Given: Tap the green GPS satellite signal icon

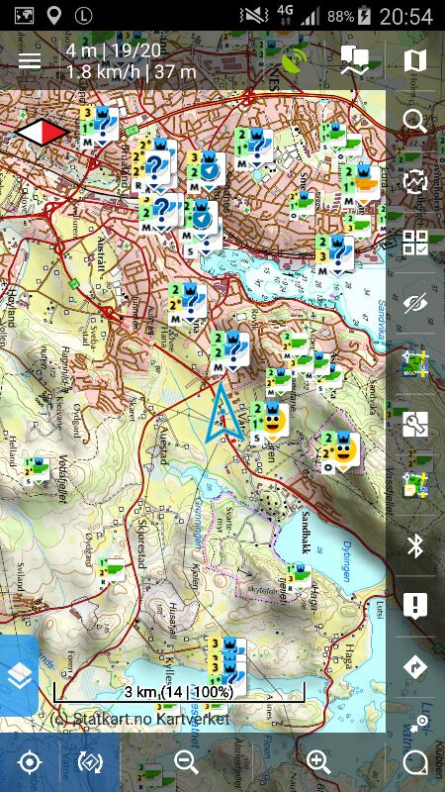Looking at the screenshot, I should pyautogui.click(x=294, y=60).
